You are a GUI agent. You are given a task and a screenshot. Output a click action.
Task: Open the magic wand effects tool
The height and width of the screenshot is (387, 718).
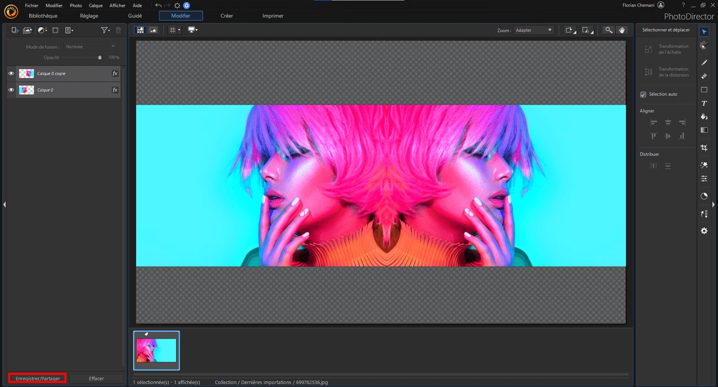click(x=704, y=165)
